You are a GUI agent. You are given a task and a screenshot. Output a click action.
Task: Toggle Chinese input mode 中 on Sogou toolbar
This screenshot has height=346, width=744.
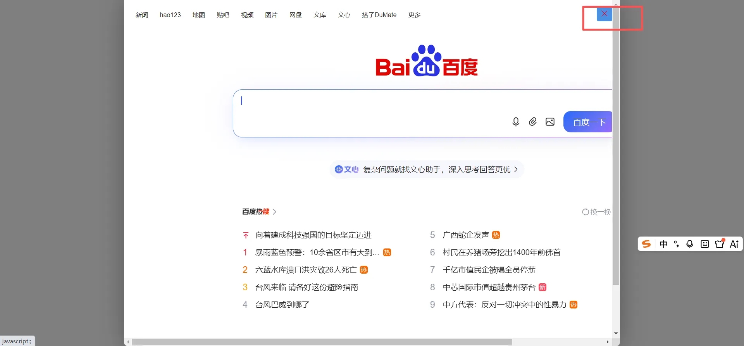[663, 244]
